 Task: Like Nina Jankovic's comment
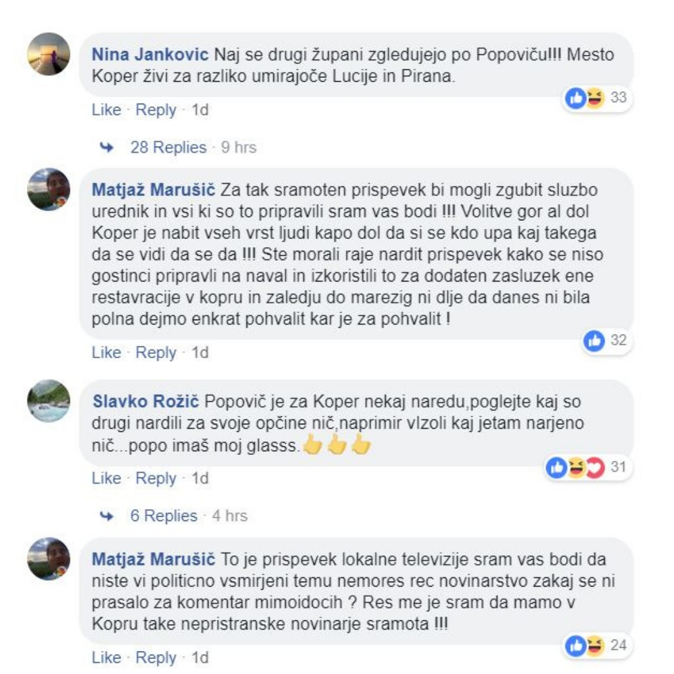(x=106, y=110)
